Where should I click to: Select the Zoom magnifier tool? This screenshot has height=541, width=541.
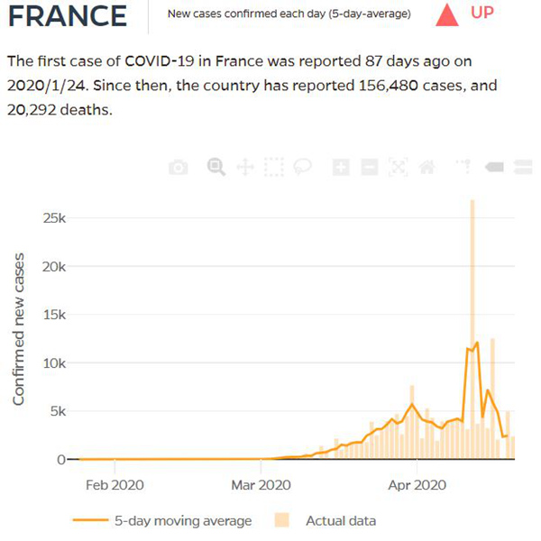[x=215, y=167]
